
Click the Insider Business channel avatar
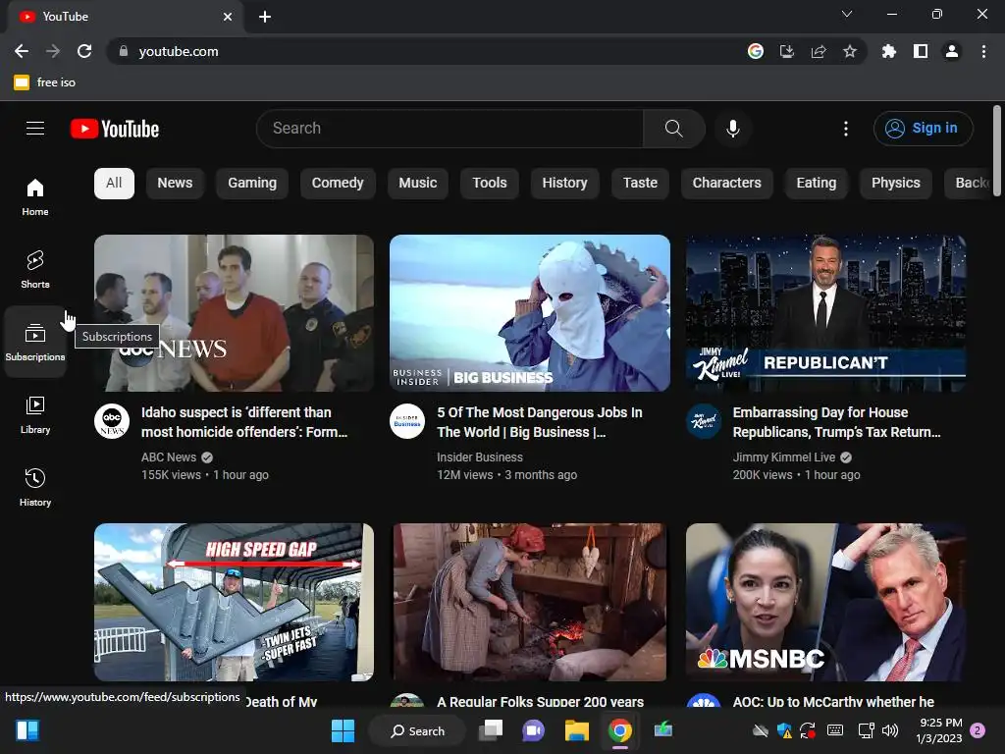407,421
